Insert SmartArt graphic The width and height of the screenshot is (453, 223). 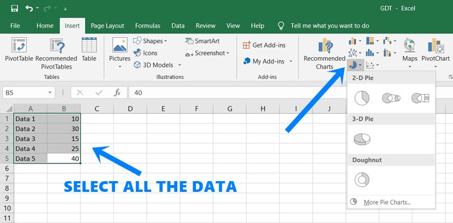pos(202,41)
